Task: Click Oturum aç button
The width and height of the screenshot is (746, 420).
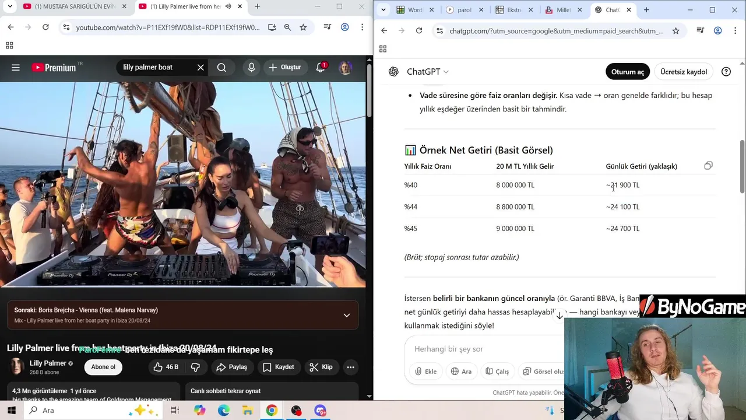Action: pyautogui.click(x=628, y=72)
